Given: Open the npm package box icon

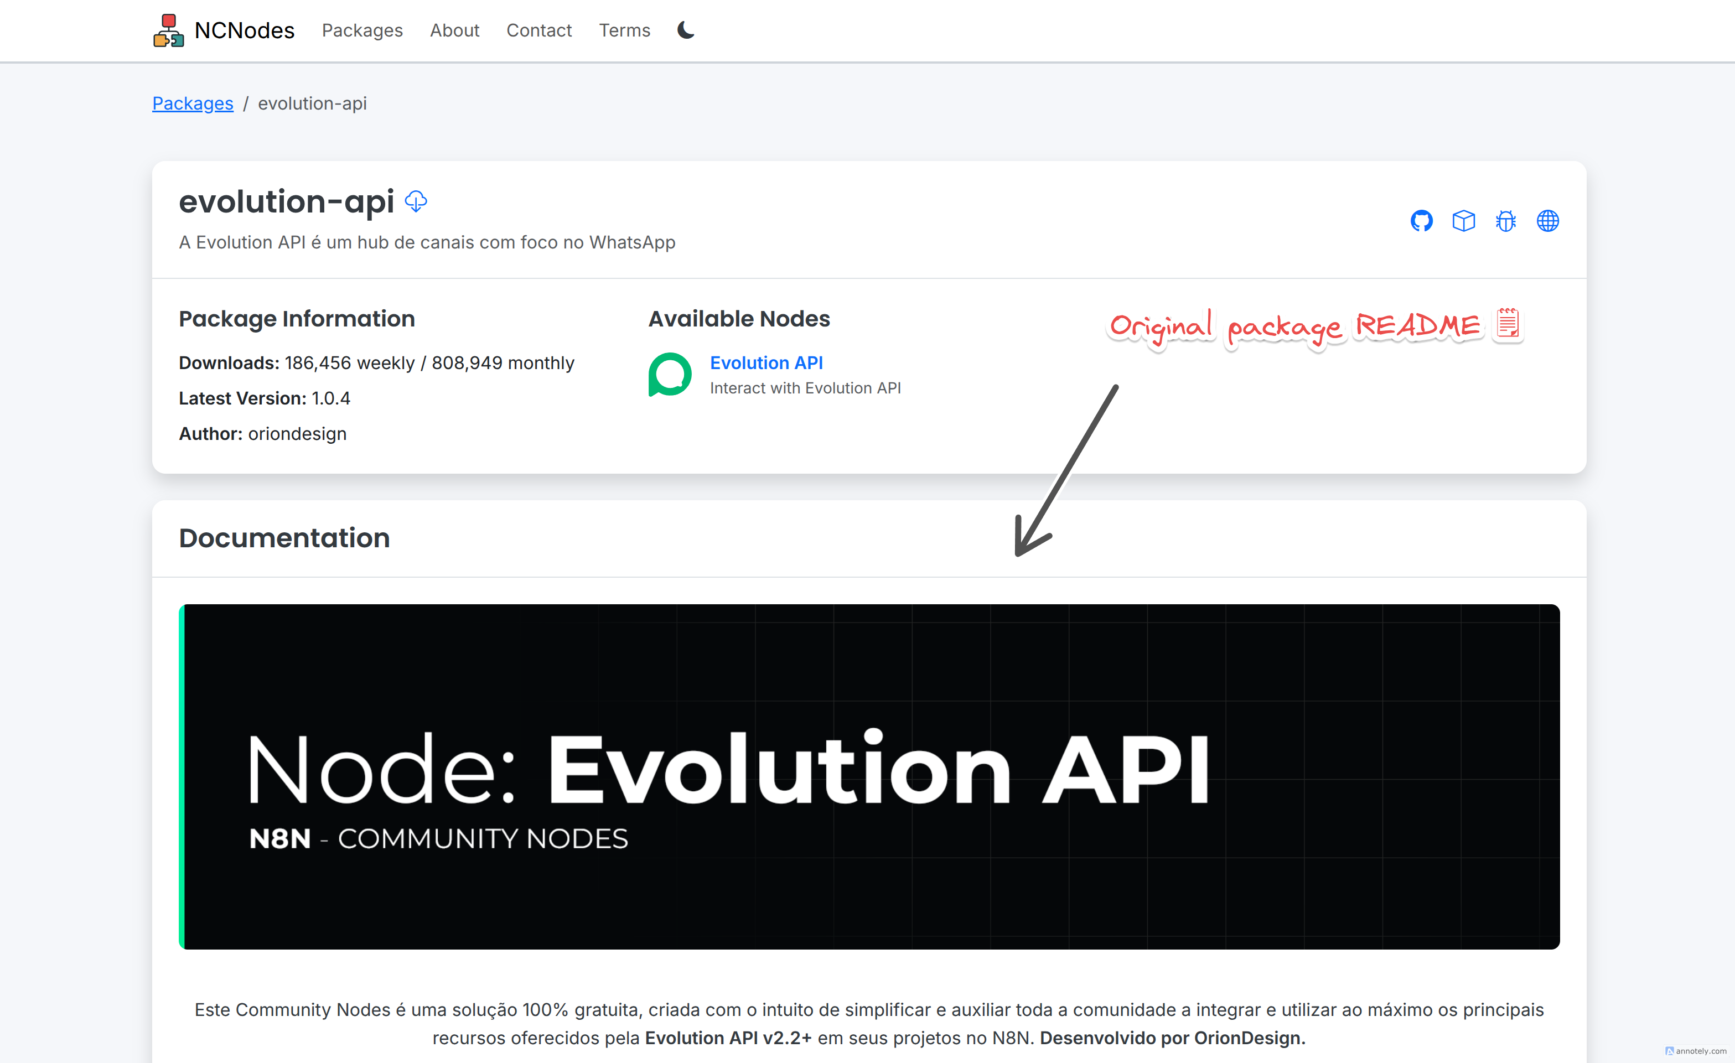Looking at the screenshot, I should pos(1463,221).
